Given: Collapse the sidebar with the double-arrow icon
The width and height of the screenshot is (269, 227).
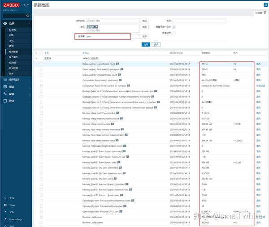Looking at the screenshot, I should [x=24, y=5].
